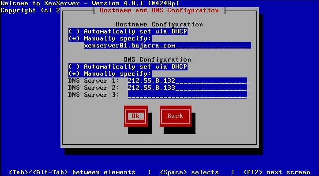The width and height of the screenshot is (319, 176).
Task: Click the DNS Server 2: label
Action: (x=94, y=88)
